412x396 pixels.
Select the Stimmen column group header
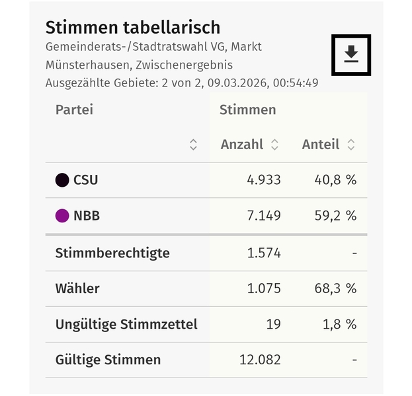(247, 110)
